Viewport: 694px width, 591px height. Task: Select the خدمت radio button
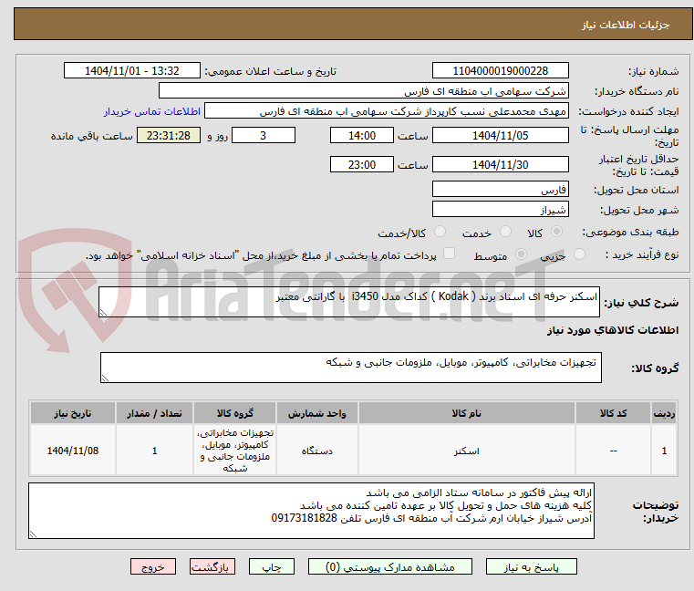505,232
